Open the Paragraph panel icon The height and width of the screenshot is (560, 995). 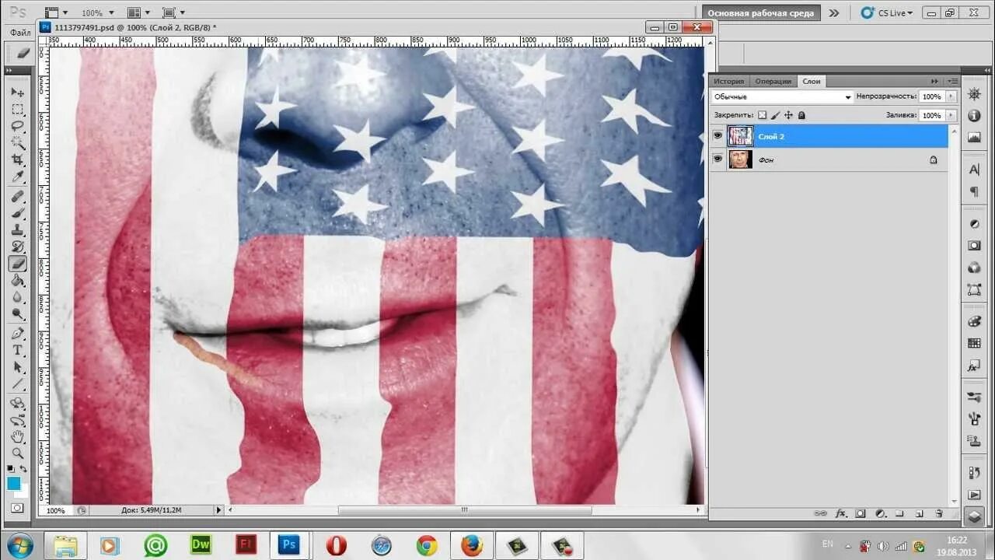(974, 191)
